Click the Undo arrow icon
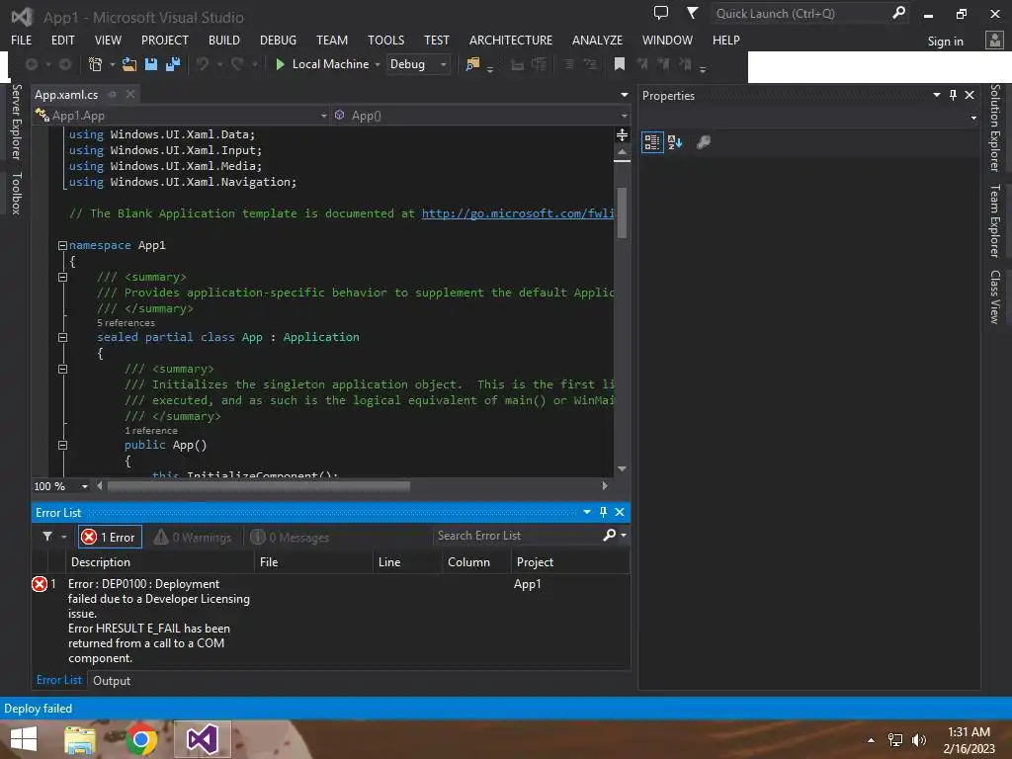The image size is (1012, 759). pyautogui.click(x=203, y=64)
